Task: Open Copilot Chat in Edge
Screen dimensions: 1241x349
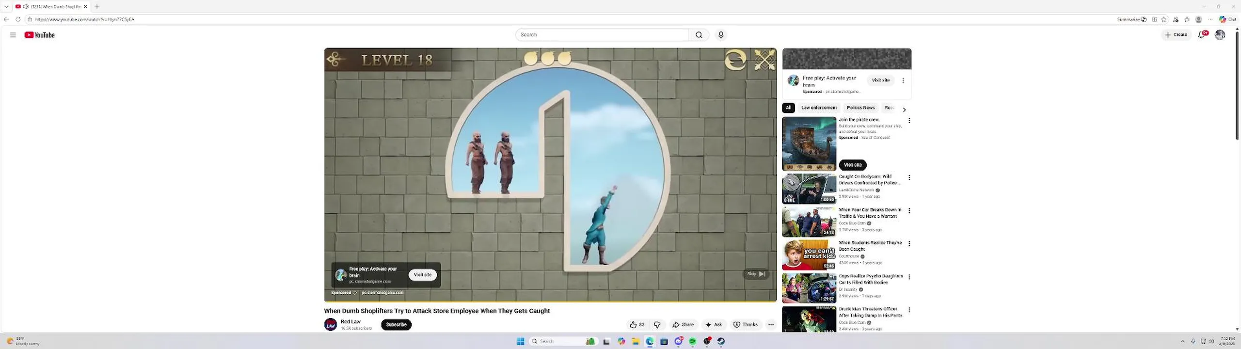Action: pos(1228,19)
